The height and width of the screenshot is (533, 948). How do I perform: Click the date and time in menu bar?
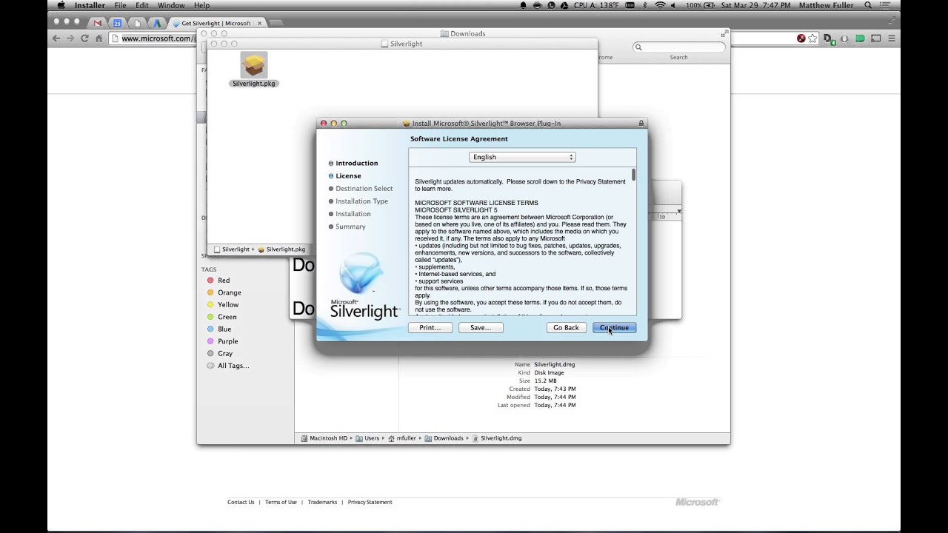(x=755, y=5)
